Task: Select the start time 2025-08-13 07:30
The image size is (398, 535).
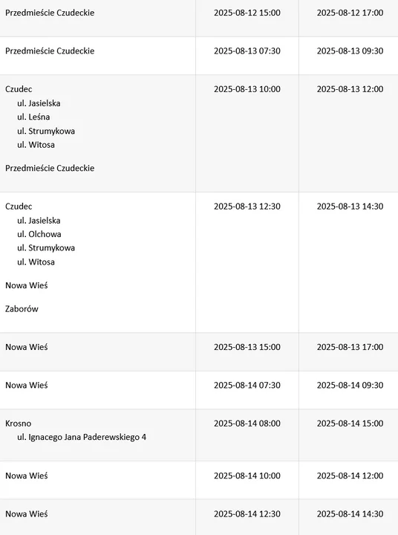Action: 247,51
